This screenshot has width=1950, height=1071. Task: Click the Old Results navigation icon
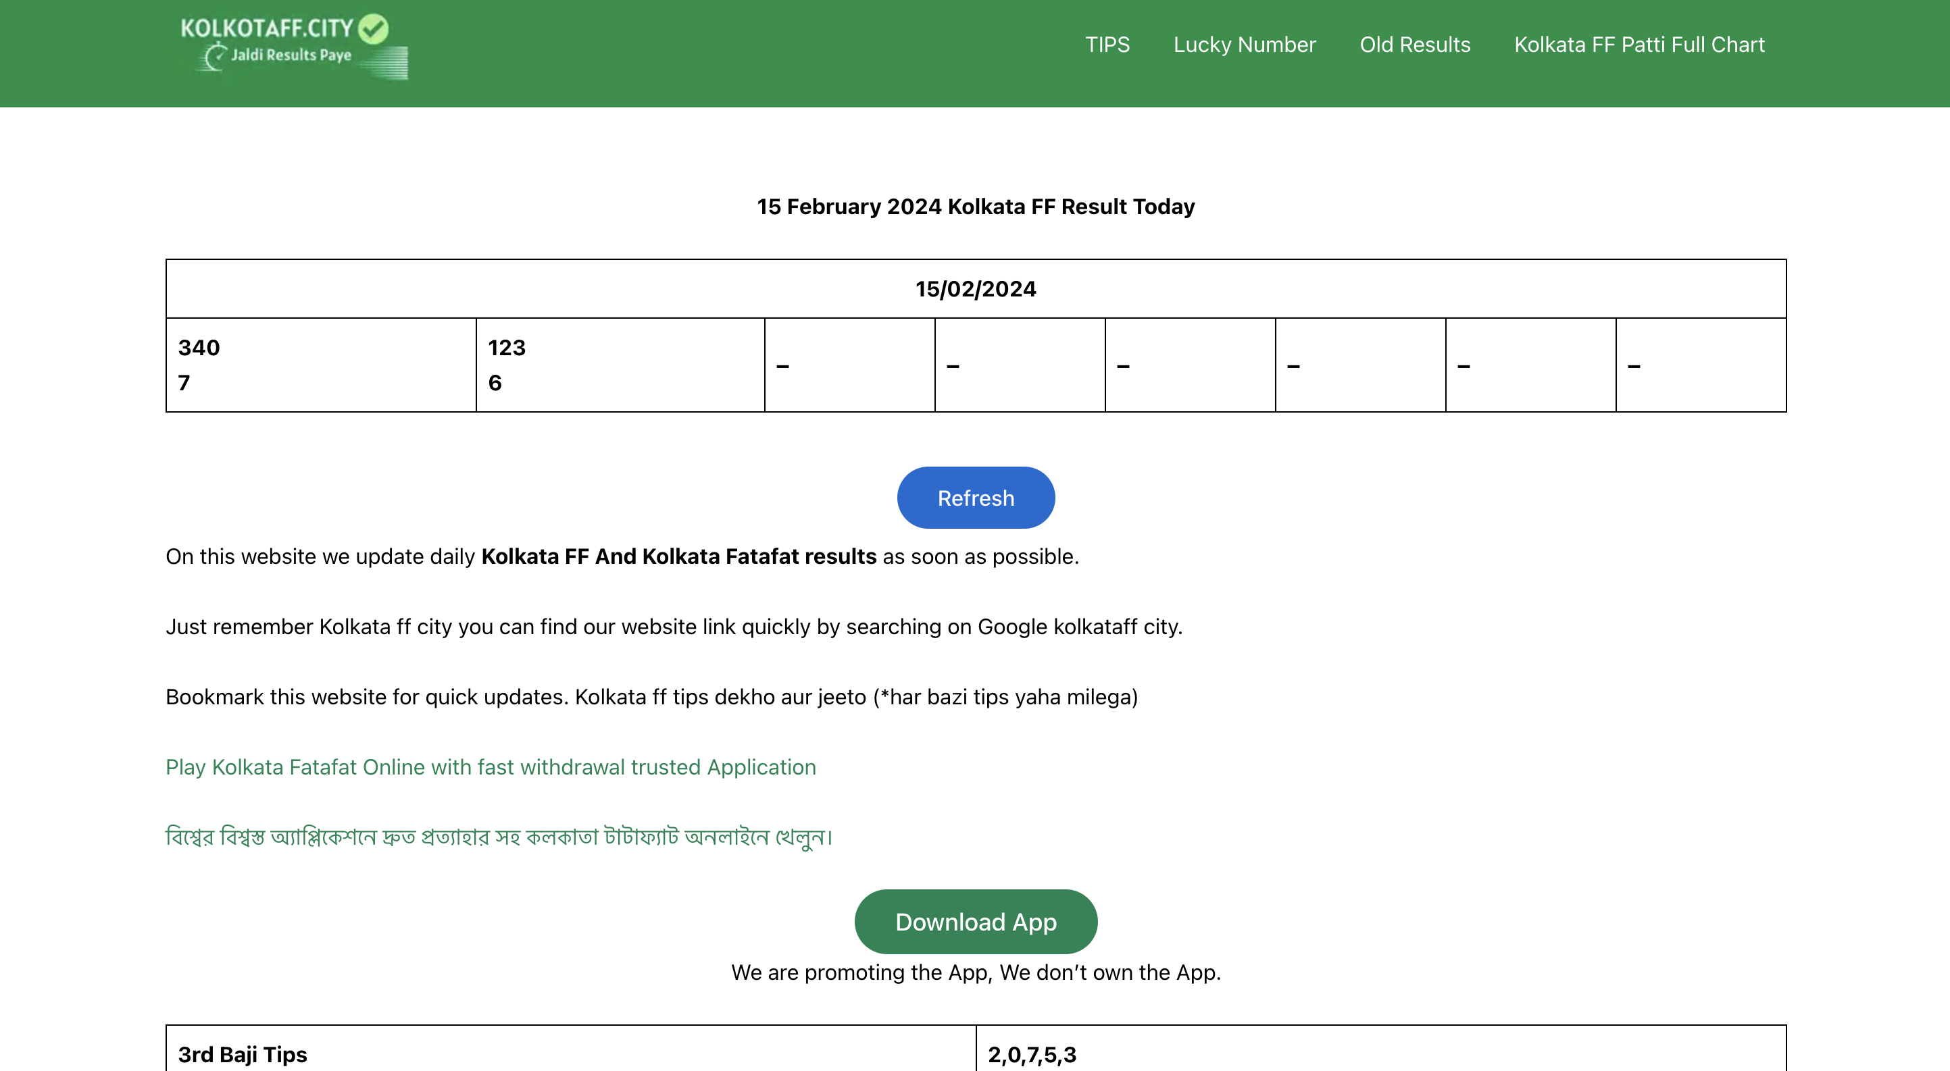pyautogui.click(x=1414, y=43)
